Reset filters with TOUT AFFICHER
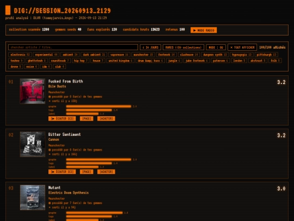 (x=242, y=47)
